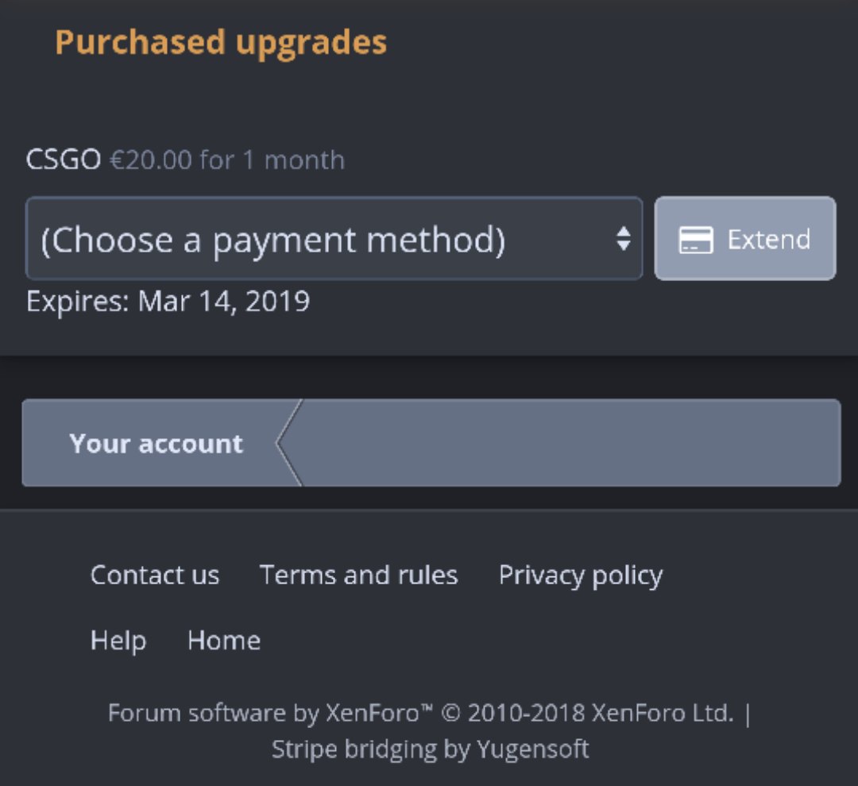
Task: Click the breadcrumb arrow after Your account
Action: tap(288, 443)
